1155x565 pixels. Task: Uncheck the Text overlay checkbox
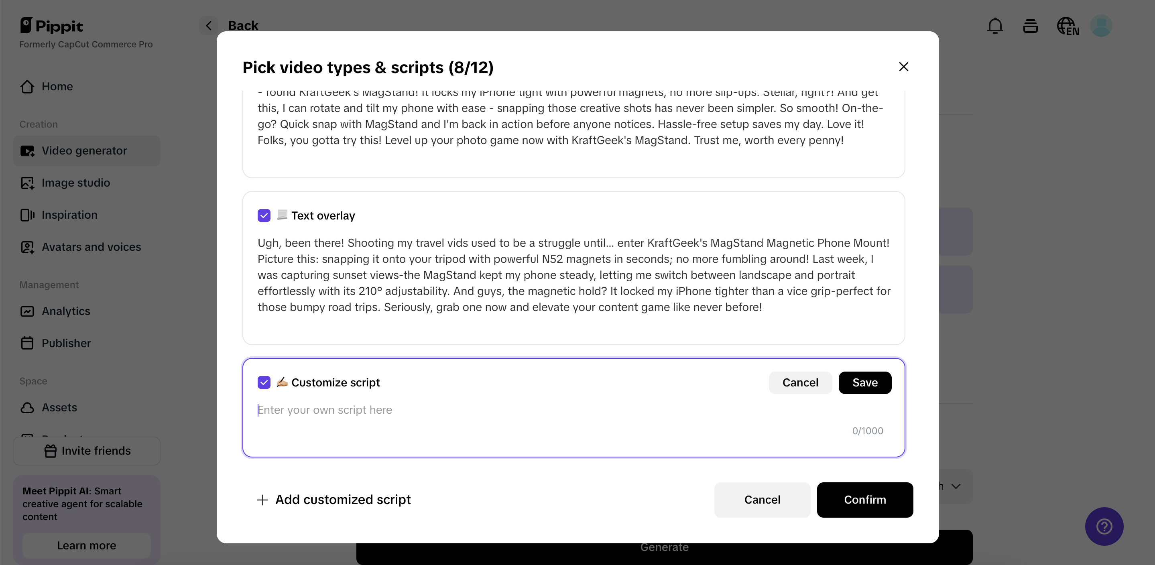(x=264, y=215)
